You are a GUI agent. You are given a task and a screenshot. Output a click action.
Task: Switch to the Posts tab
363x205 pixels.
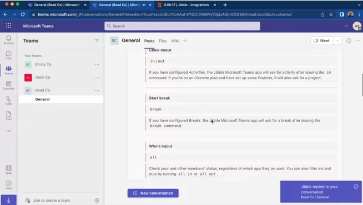[x=149, y=41]
